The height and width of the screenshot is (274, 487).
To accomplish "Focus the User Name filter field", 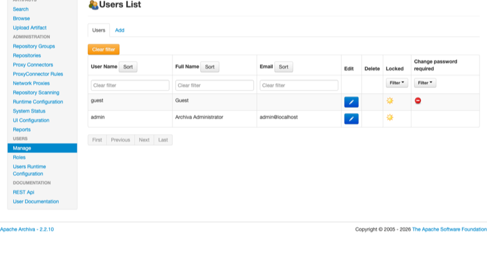I will click(130, 86).
